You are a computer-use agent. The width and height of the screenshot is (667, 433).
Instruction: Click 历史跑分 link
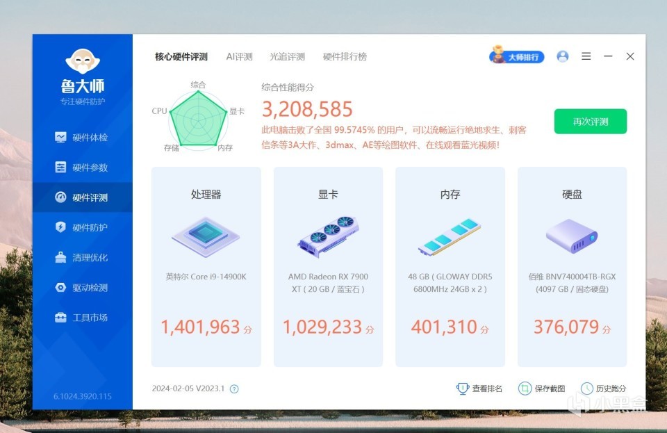(x=611, y=389)
